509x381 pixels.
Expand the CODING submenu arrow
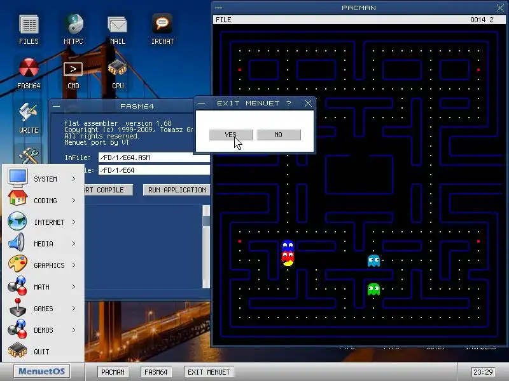[74, 201]
